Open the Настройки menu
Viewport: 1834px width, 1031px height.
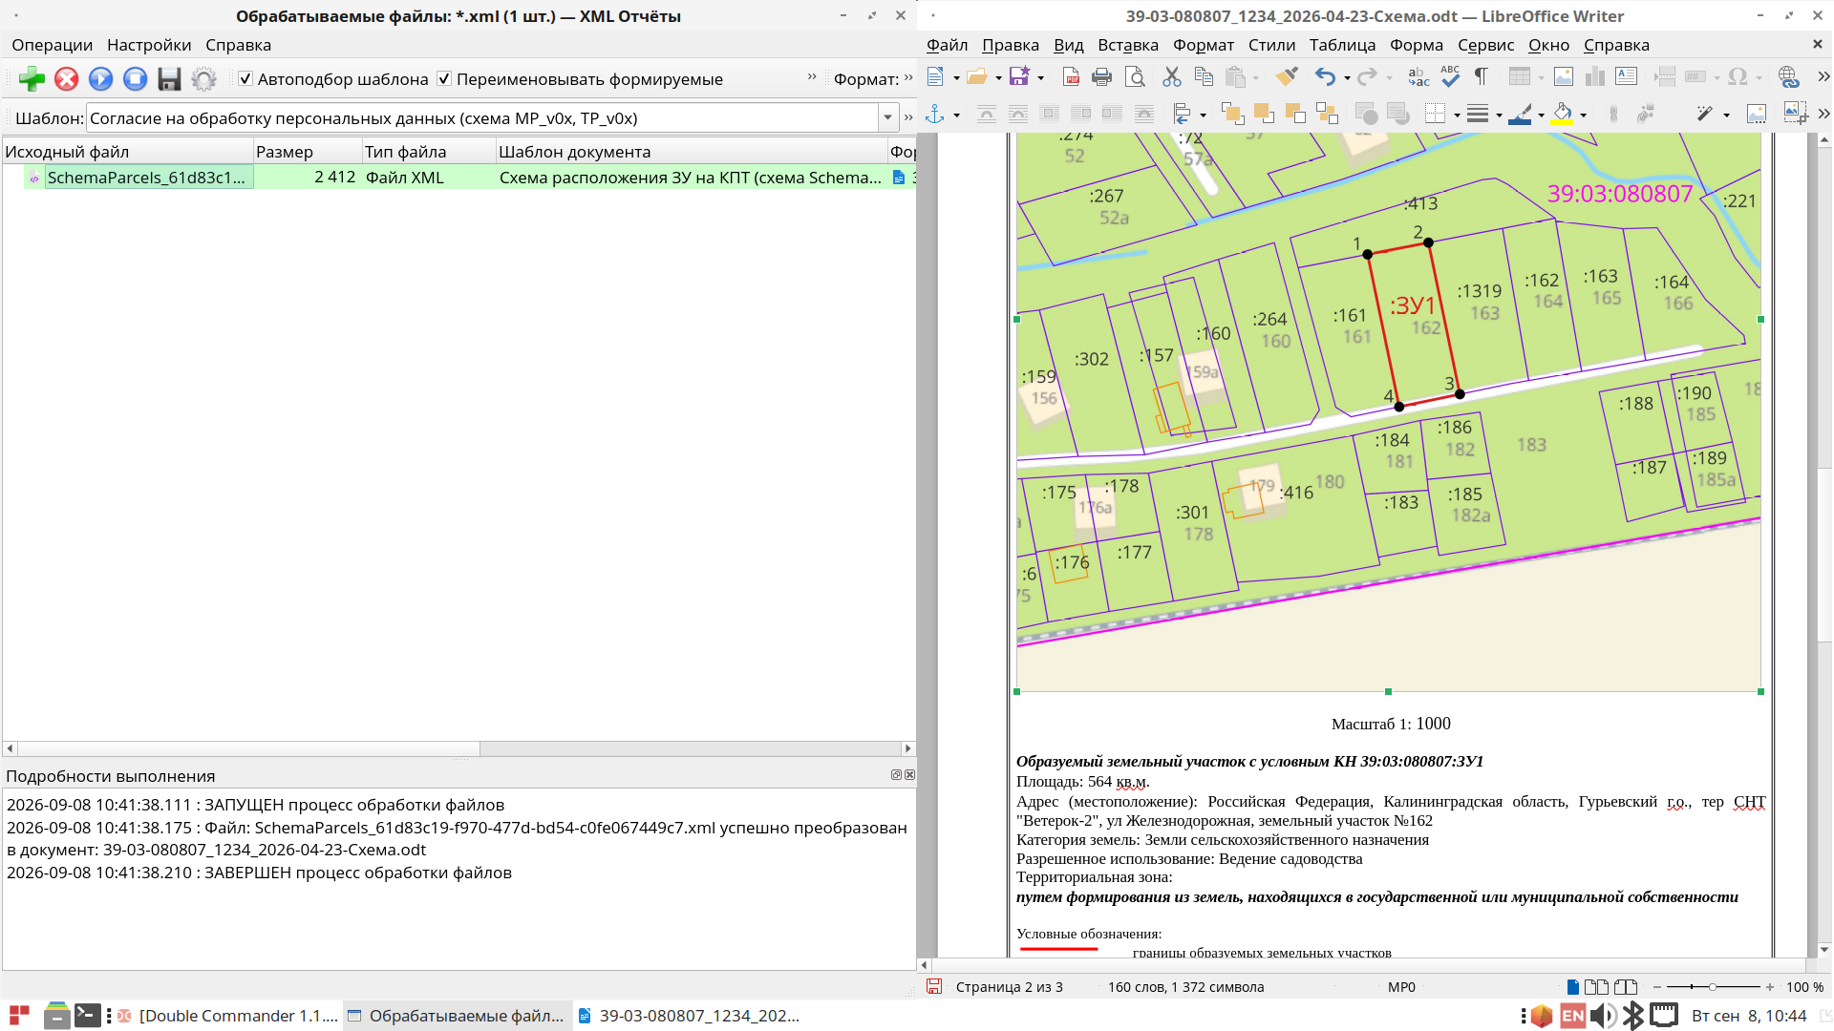coord(149,45)
